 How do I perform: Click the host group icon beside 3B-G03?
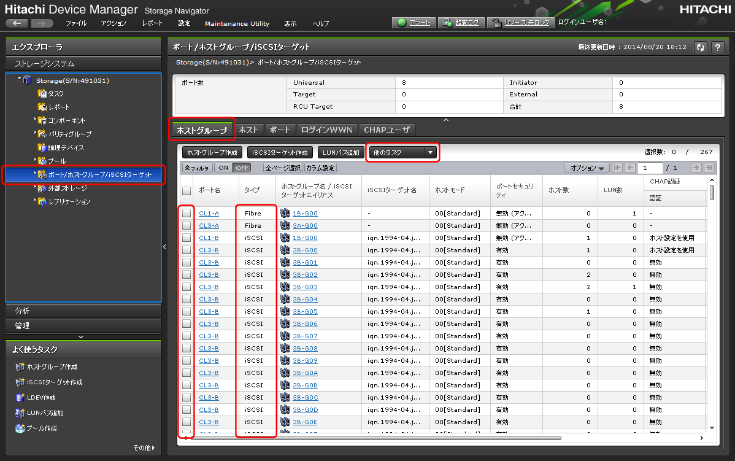[285, 287]
